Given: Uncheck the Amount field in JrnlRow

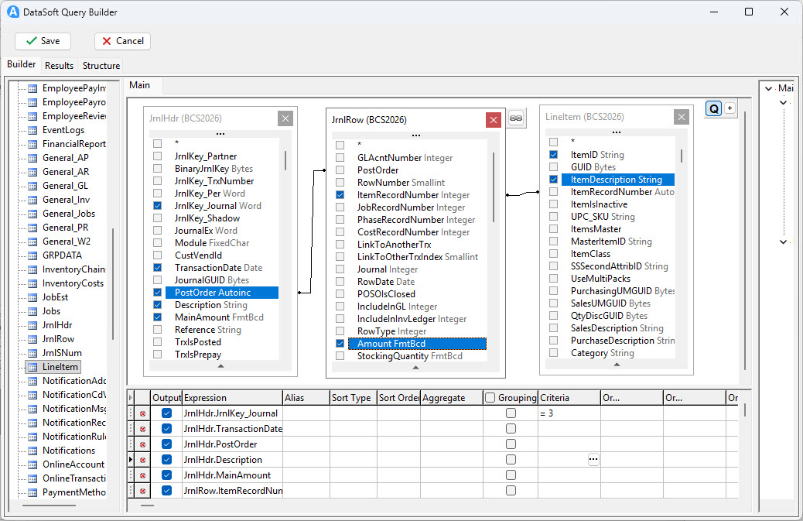Looking at the screenshot, I should (x=340, y=344).
